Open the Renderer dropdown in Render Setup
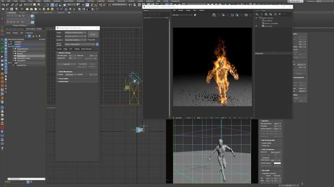 (76, 40)
